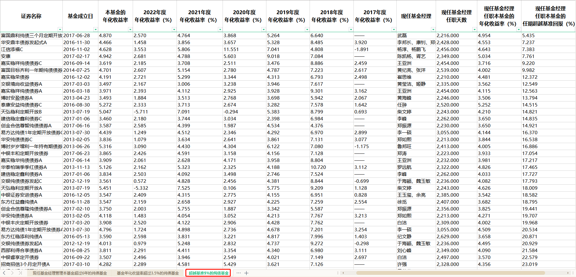
Task: Select the 现任基金经理 header cell
Action: click(x=416, y=16)
